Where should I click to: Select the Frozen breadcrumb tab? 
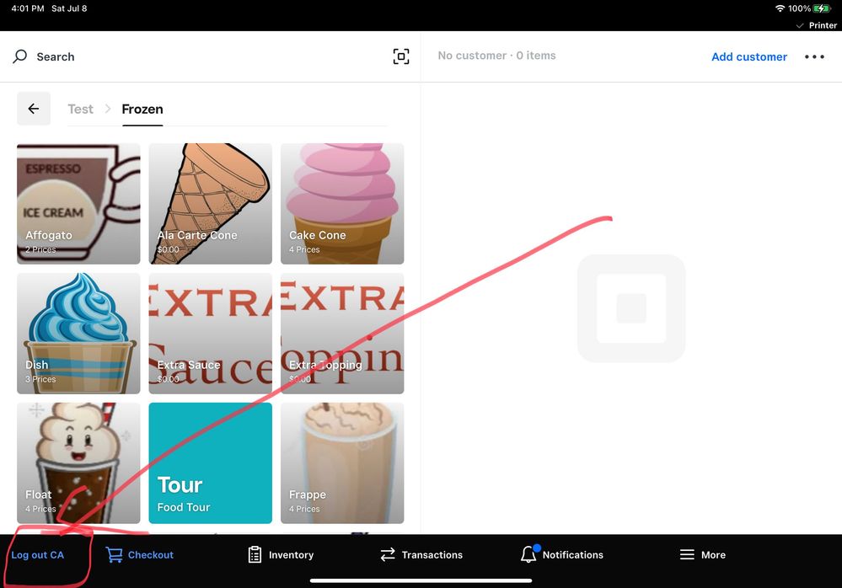click(x=142, y=109)
